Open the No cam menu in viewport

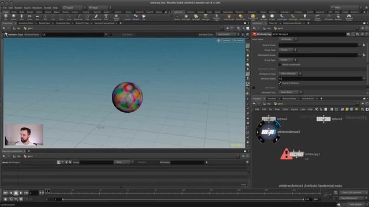[238, 40]
